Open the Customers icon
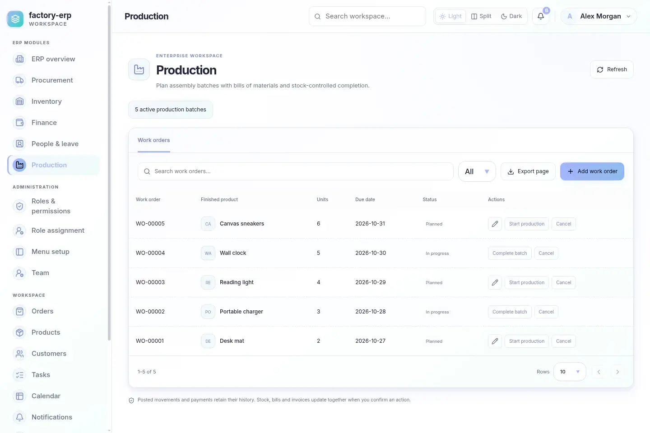650x433 pixels. pos(20,354)
